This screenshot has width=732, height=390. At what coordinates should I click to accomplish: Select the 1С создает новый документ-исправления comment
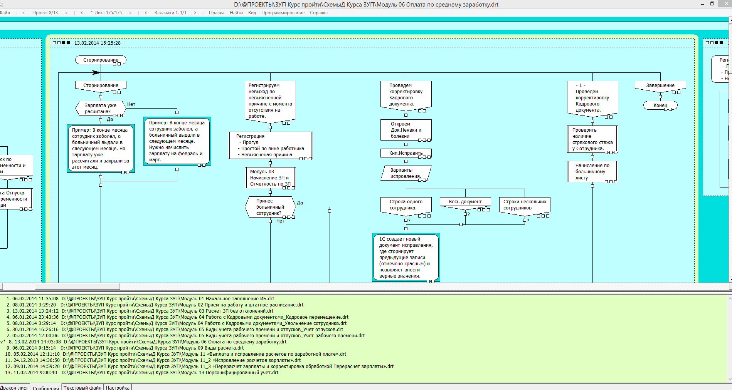coord(406,258)
